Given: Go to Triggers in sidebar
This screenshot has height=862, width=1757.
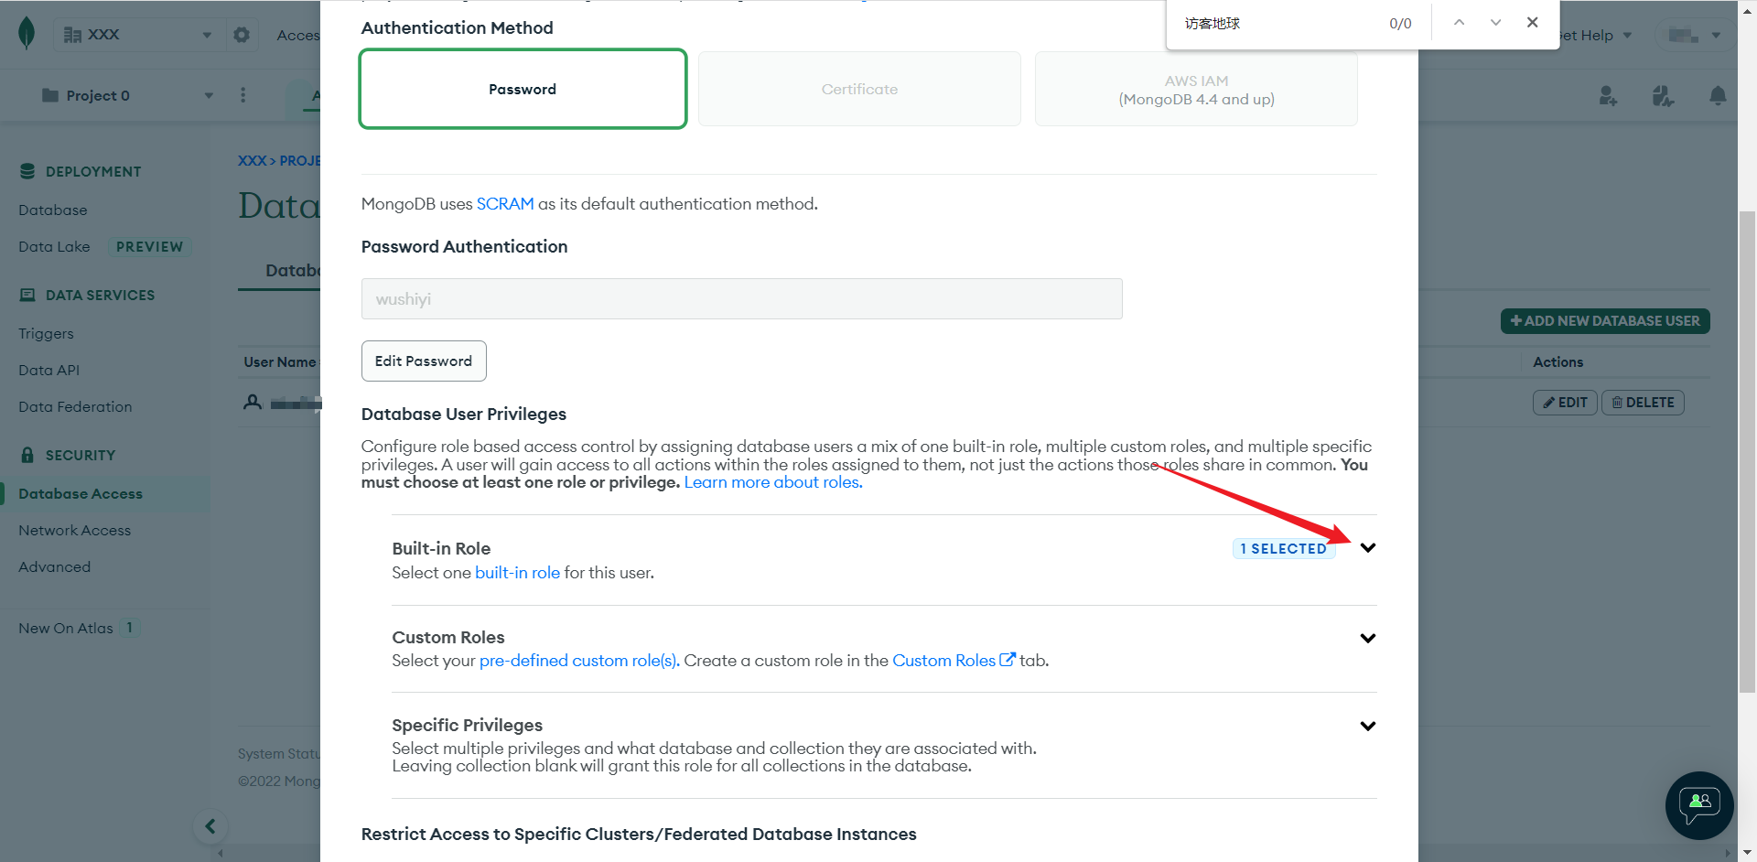Looking at the screenshot, I should pyautogui.click(x=46, y=334).
